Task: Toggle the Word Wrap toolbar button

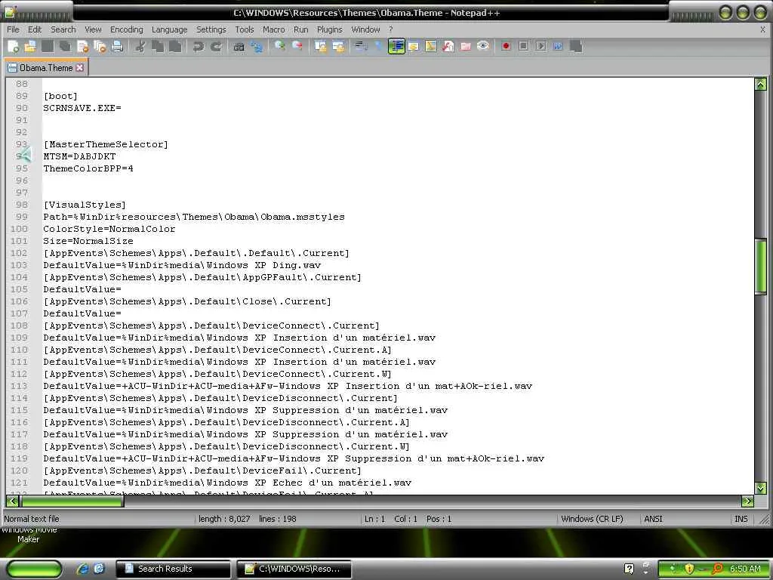Action: [362, 46]
